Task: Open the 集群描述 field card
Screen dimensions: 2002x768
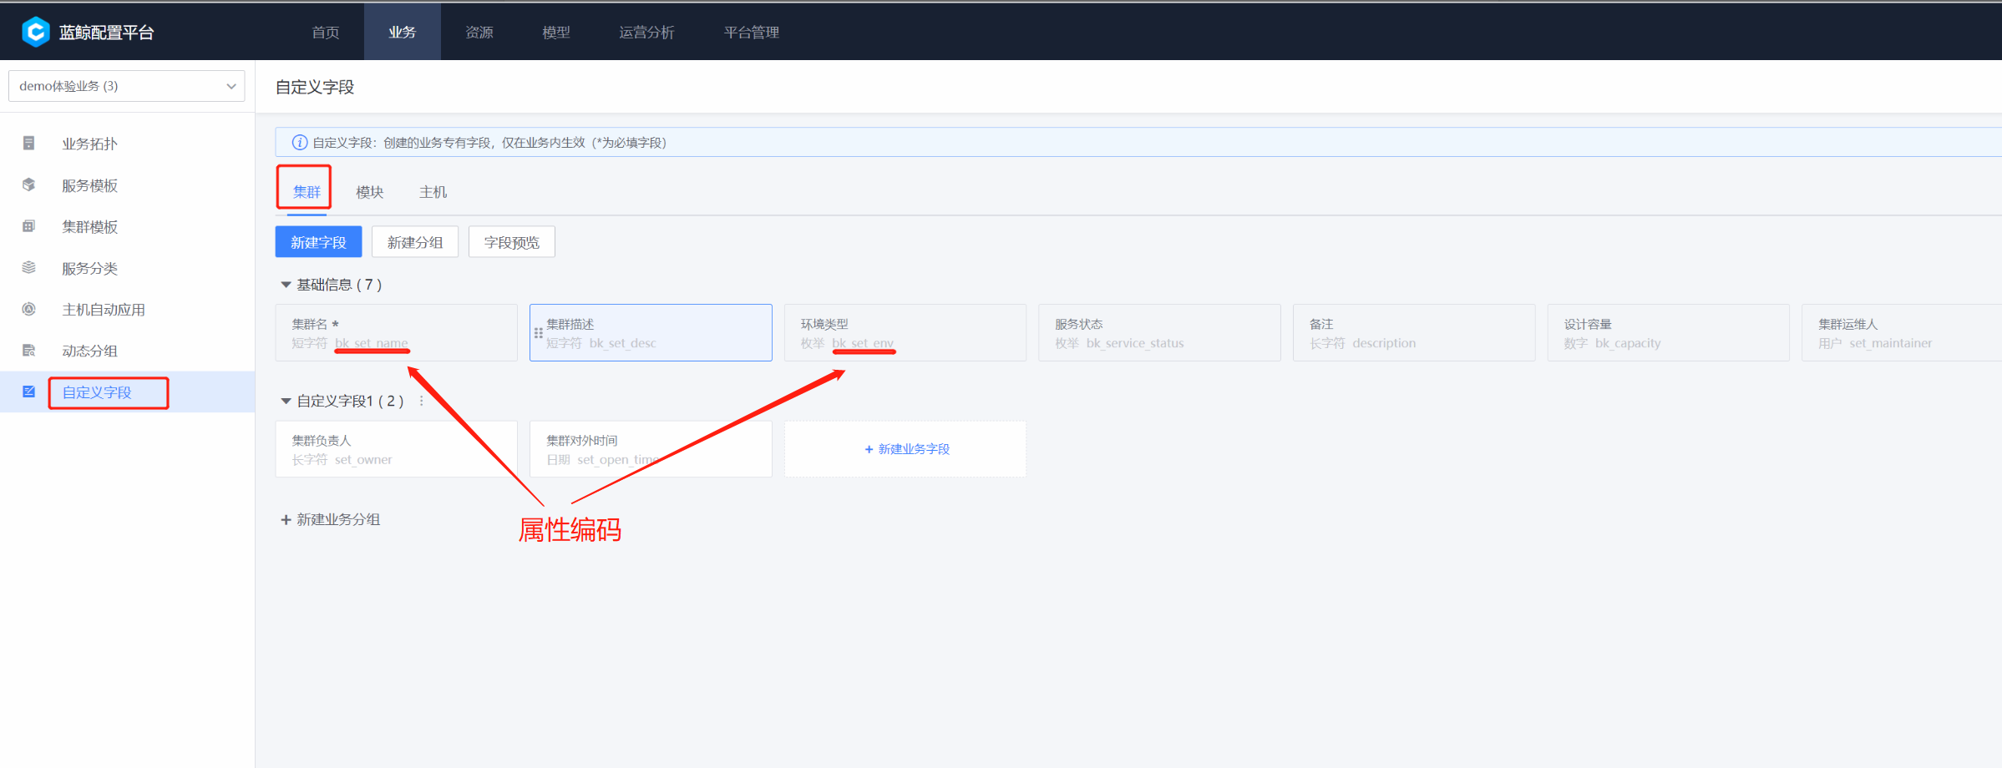Action: click(x=651, y=332)
